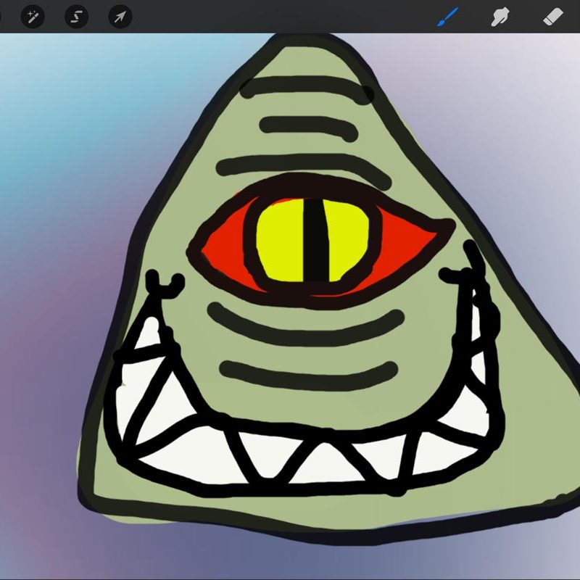Select the blue Brush tool
The width and height of the screenshot is (580, 580).
click(x=447, y=17)
